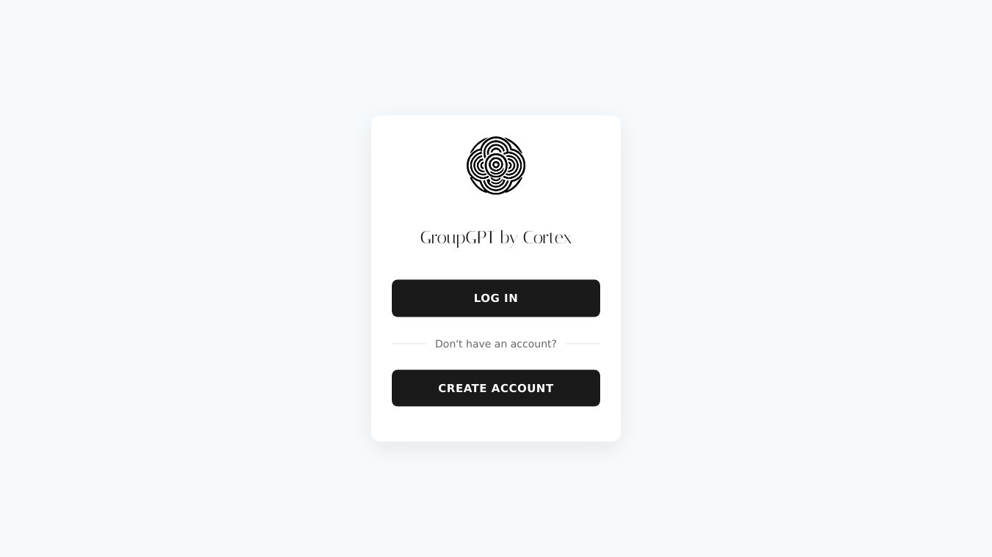Viewport: 992px width, 557px height.
Task: Click the word "Cortex" in the title
Action: pos(547,238)
